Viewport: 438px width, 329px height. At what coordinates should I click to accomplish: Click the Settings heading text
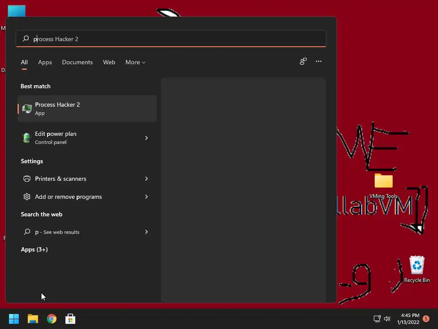(x=32, y=161)
